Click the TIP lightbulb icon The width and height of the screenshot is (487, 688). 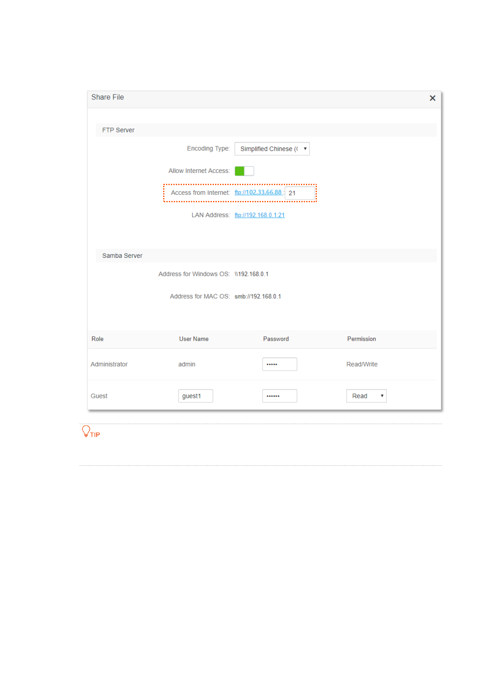(x=86, y=431)
